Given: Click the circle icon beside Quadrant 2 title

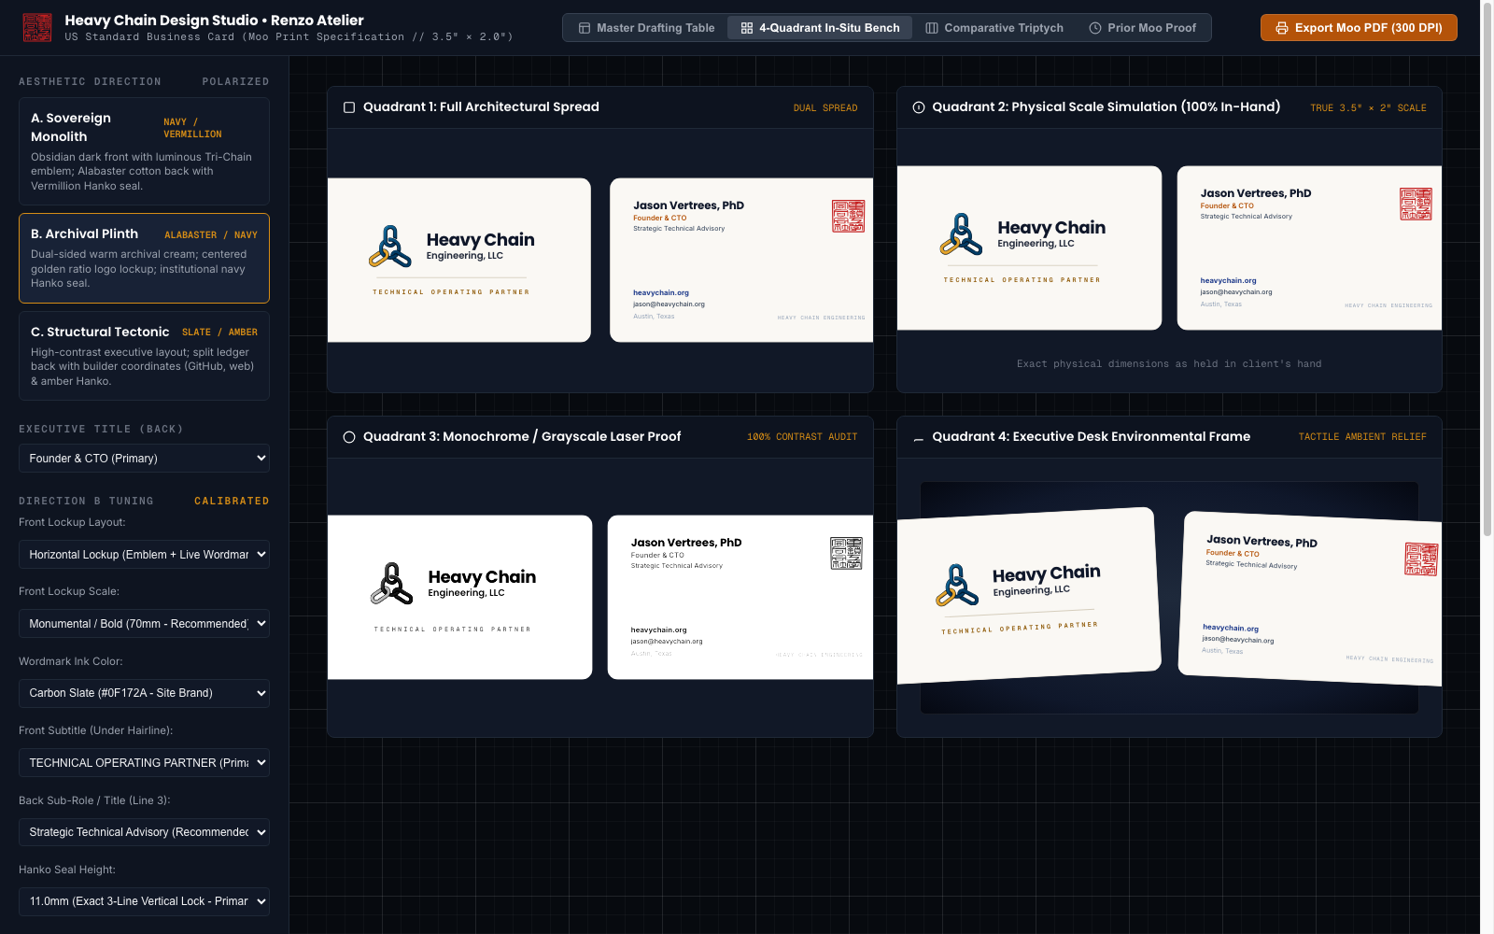Looking at the screenshot, I should (x=919, y=107).
